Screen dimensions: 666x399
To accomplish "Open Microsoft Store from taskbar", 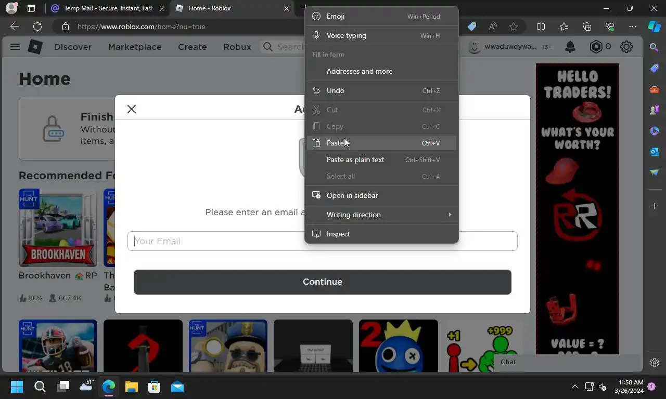I will click(x=154, y=387).
